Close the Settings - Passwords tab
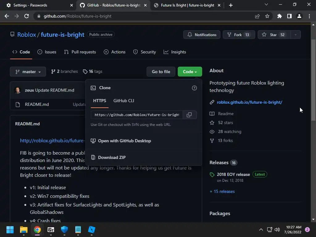Screen dimensions: 316x237 (72, 5)
